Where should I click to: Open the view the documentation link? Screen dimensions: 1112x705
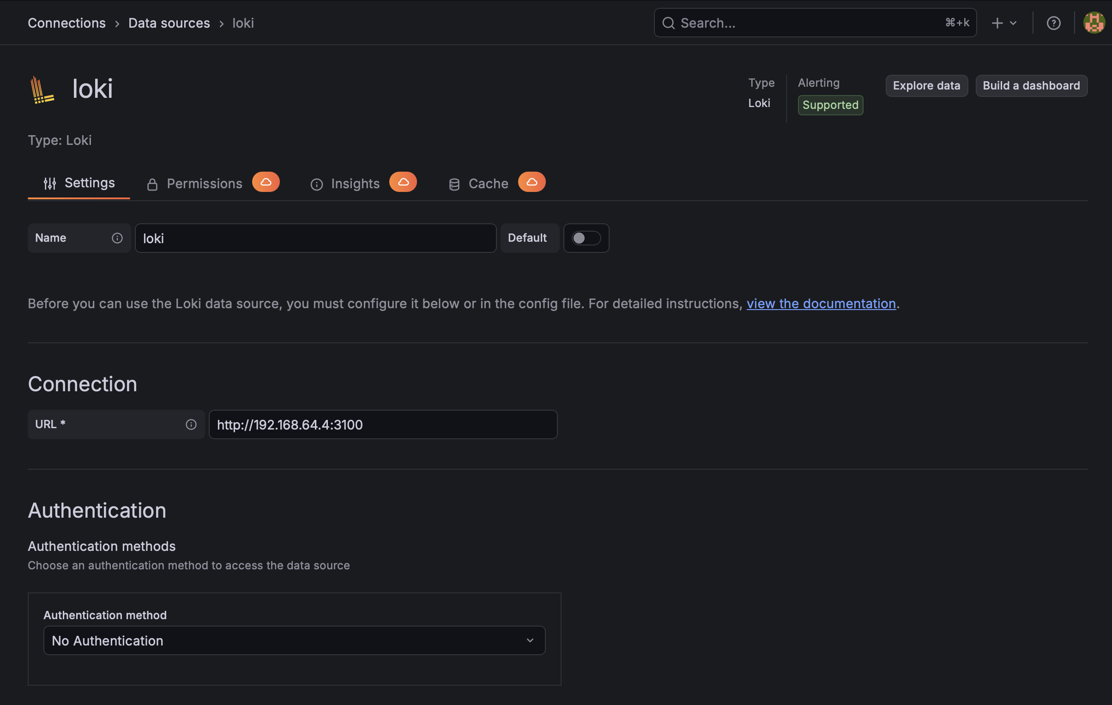821,304
